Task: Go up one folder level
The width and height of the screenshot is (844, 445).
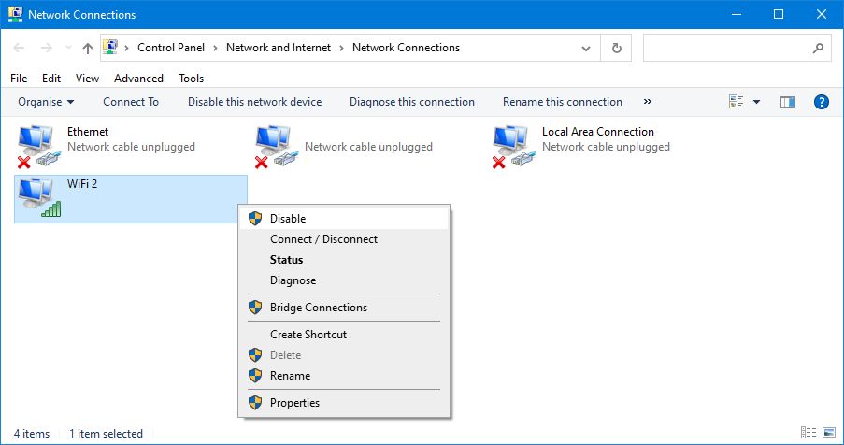Action: click(87, 48)
